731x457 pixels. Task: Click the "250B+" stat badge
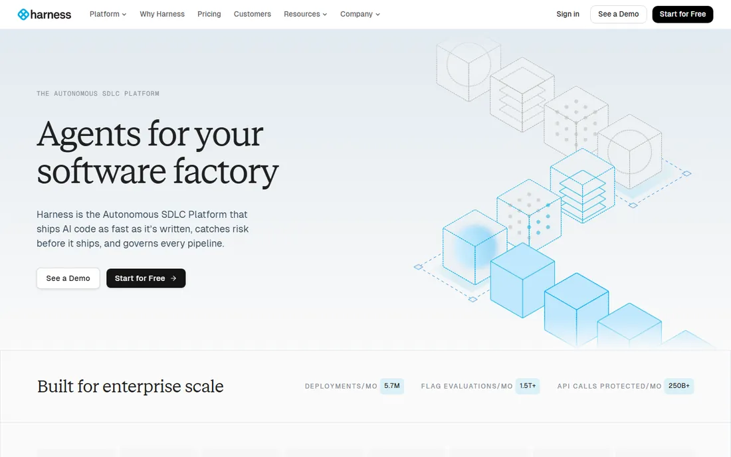679,386
